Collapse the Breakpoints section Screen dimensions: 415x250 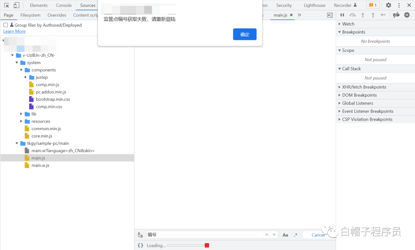pyautogui.click(x=375, y=32)
